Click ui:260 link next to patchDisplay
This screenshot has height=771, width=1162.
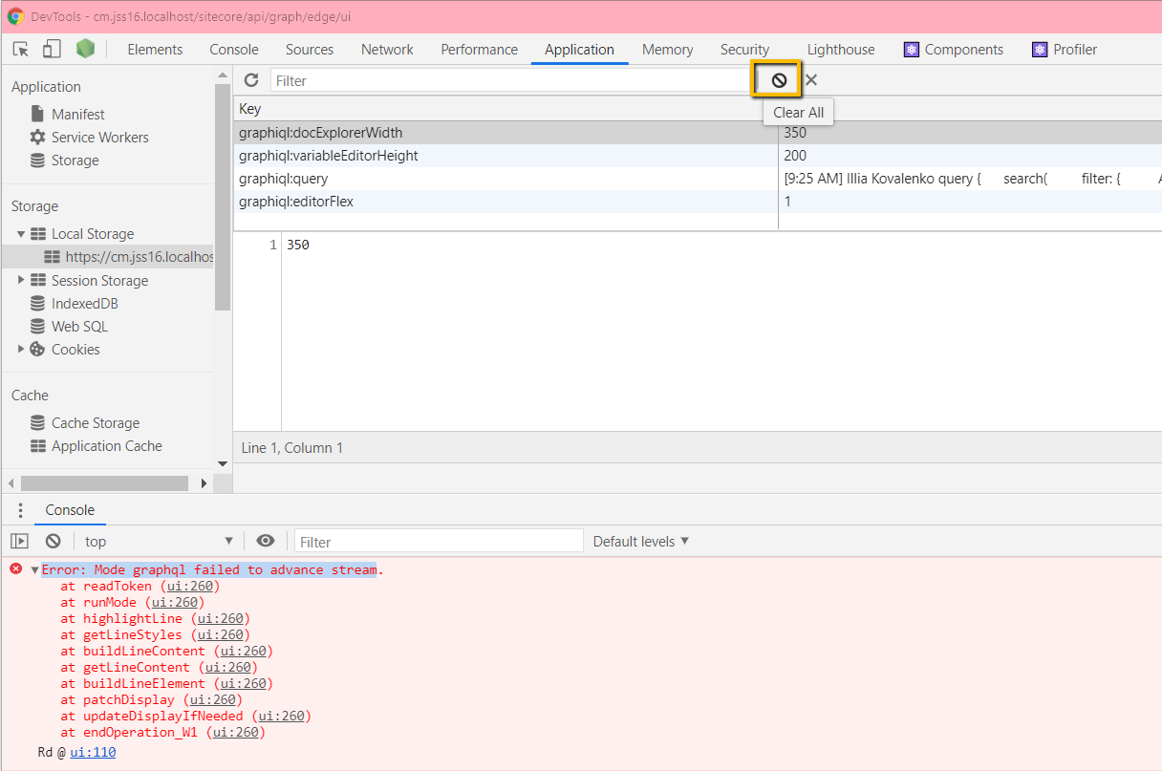coord(213,699)
